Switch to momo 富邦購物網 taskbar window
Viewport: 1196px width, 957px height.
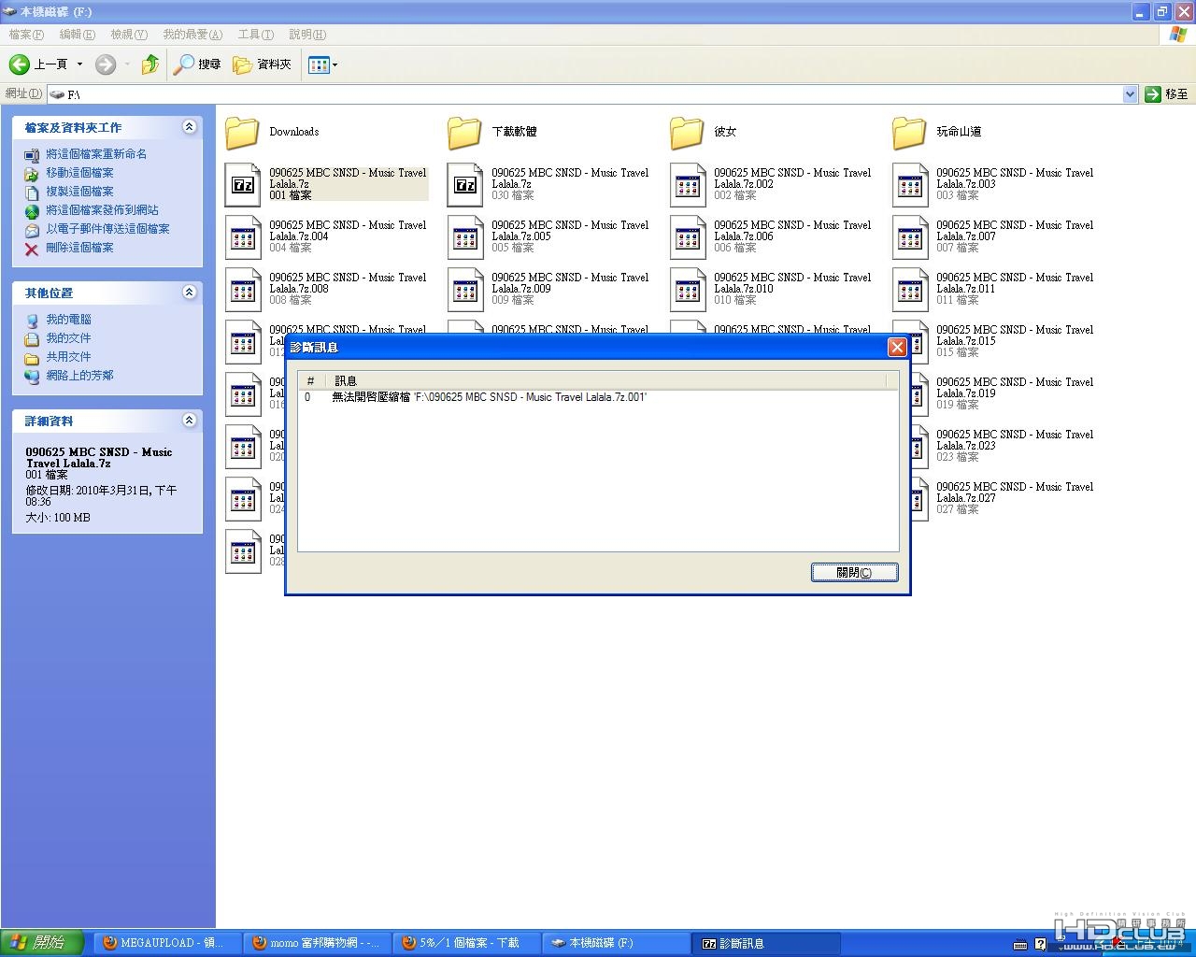[x=316, y=943]
